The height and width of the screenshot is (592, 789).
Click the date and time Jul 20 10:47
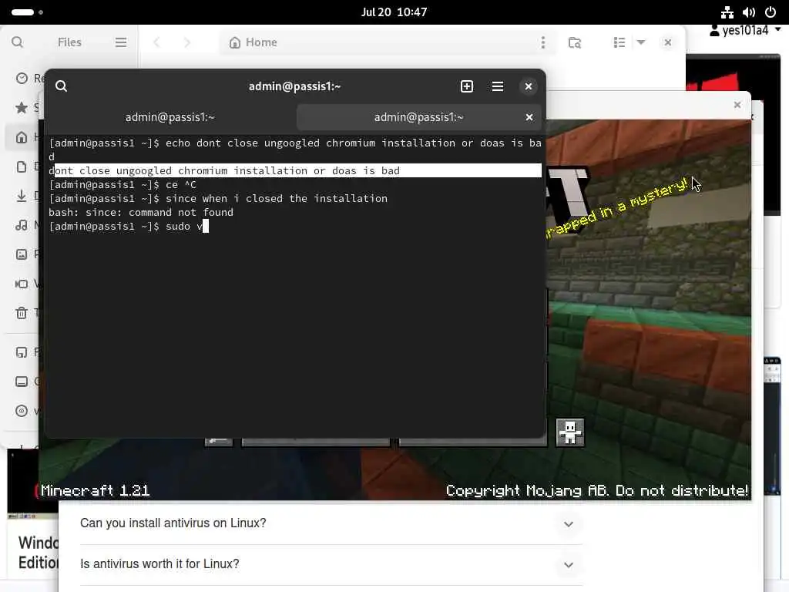[x=394, y=12]
